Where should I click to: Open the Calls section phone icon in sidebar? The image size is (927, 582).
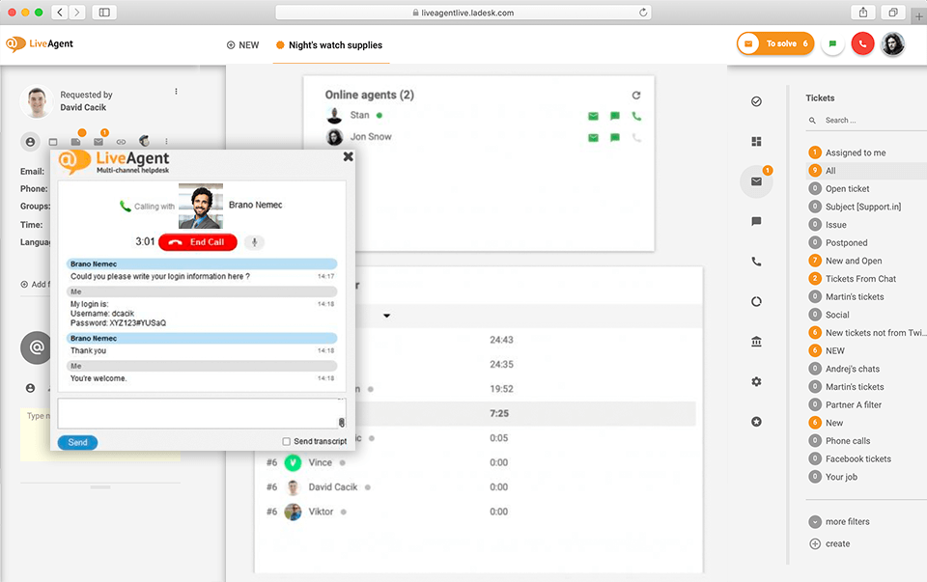[x=756, y=262]
